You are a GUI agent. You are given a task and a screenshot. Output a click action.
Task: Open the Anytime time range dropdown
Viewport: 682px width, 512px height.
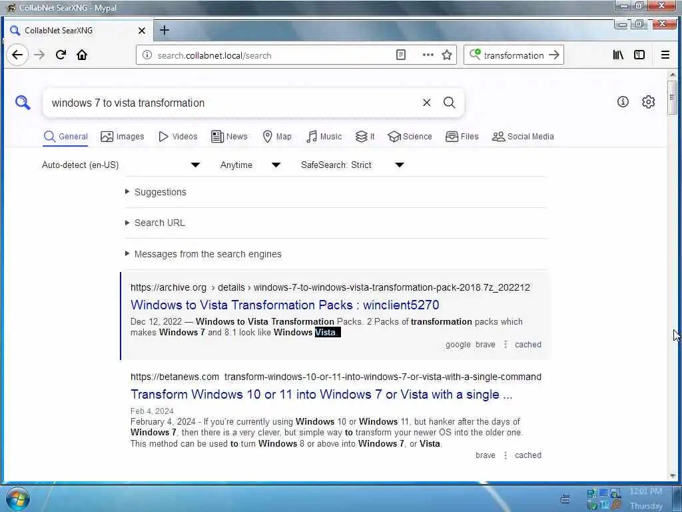(x=250, y=165)
